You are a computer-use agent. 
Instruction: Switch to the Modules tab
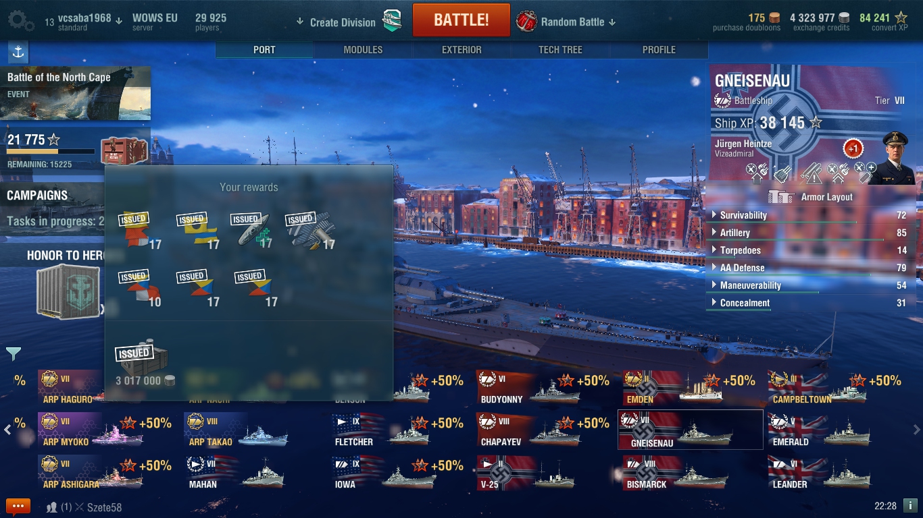point(363,50)
